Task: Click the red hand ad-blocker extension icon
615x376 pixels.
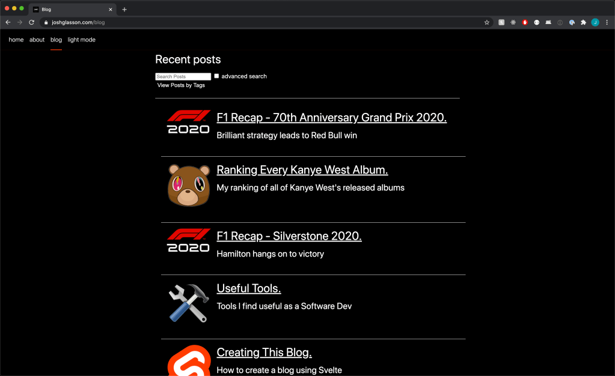Action: click(x=525, y=22)
